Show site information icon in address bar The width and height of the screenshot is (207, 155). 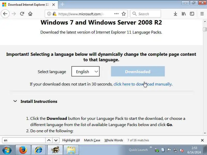[x=49, y=14]
